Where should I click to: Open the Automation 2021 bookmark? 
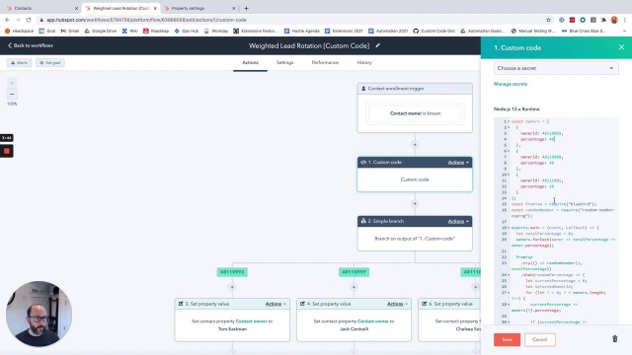(x=388, y=31)
